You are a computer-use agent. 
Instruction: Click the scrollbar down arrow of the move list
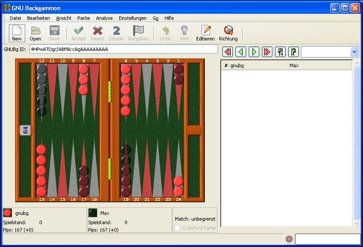click(357, 224)
